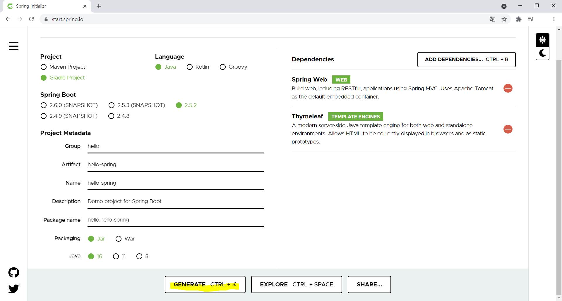Click the Generate button
This screenshot has width=562, height=301.
coord(205,284)
